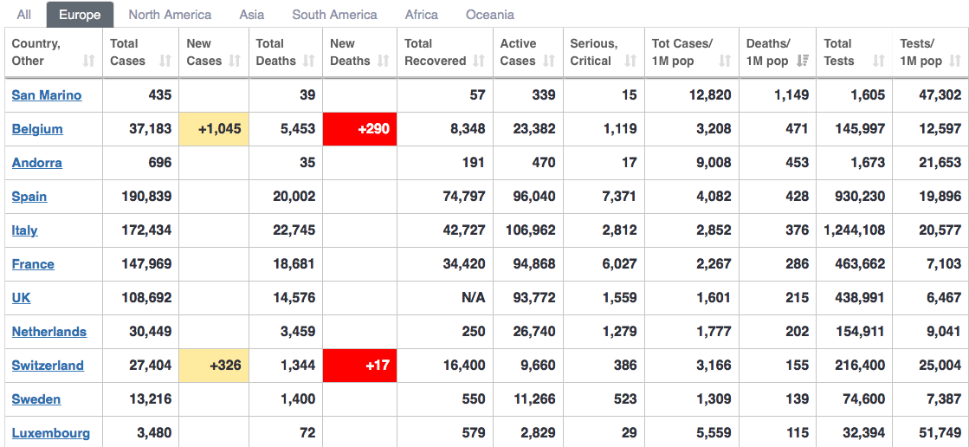Viewport: 969px width, 447px height.
Task: Sort by Serious, Critical arrows icon
Action: pyautogui.click(x=630, y=61)
